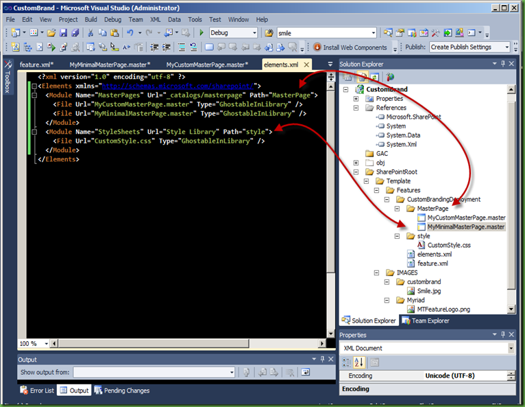Click the Refresh icon in Solution Explorer
The image size is (525, 407).
374,78
